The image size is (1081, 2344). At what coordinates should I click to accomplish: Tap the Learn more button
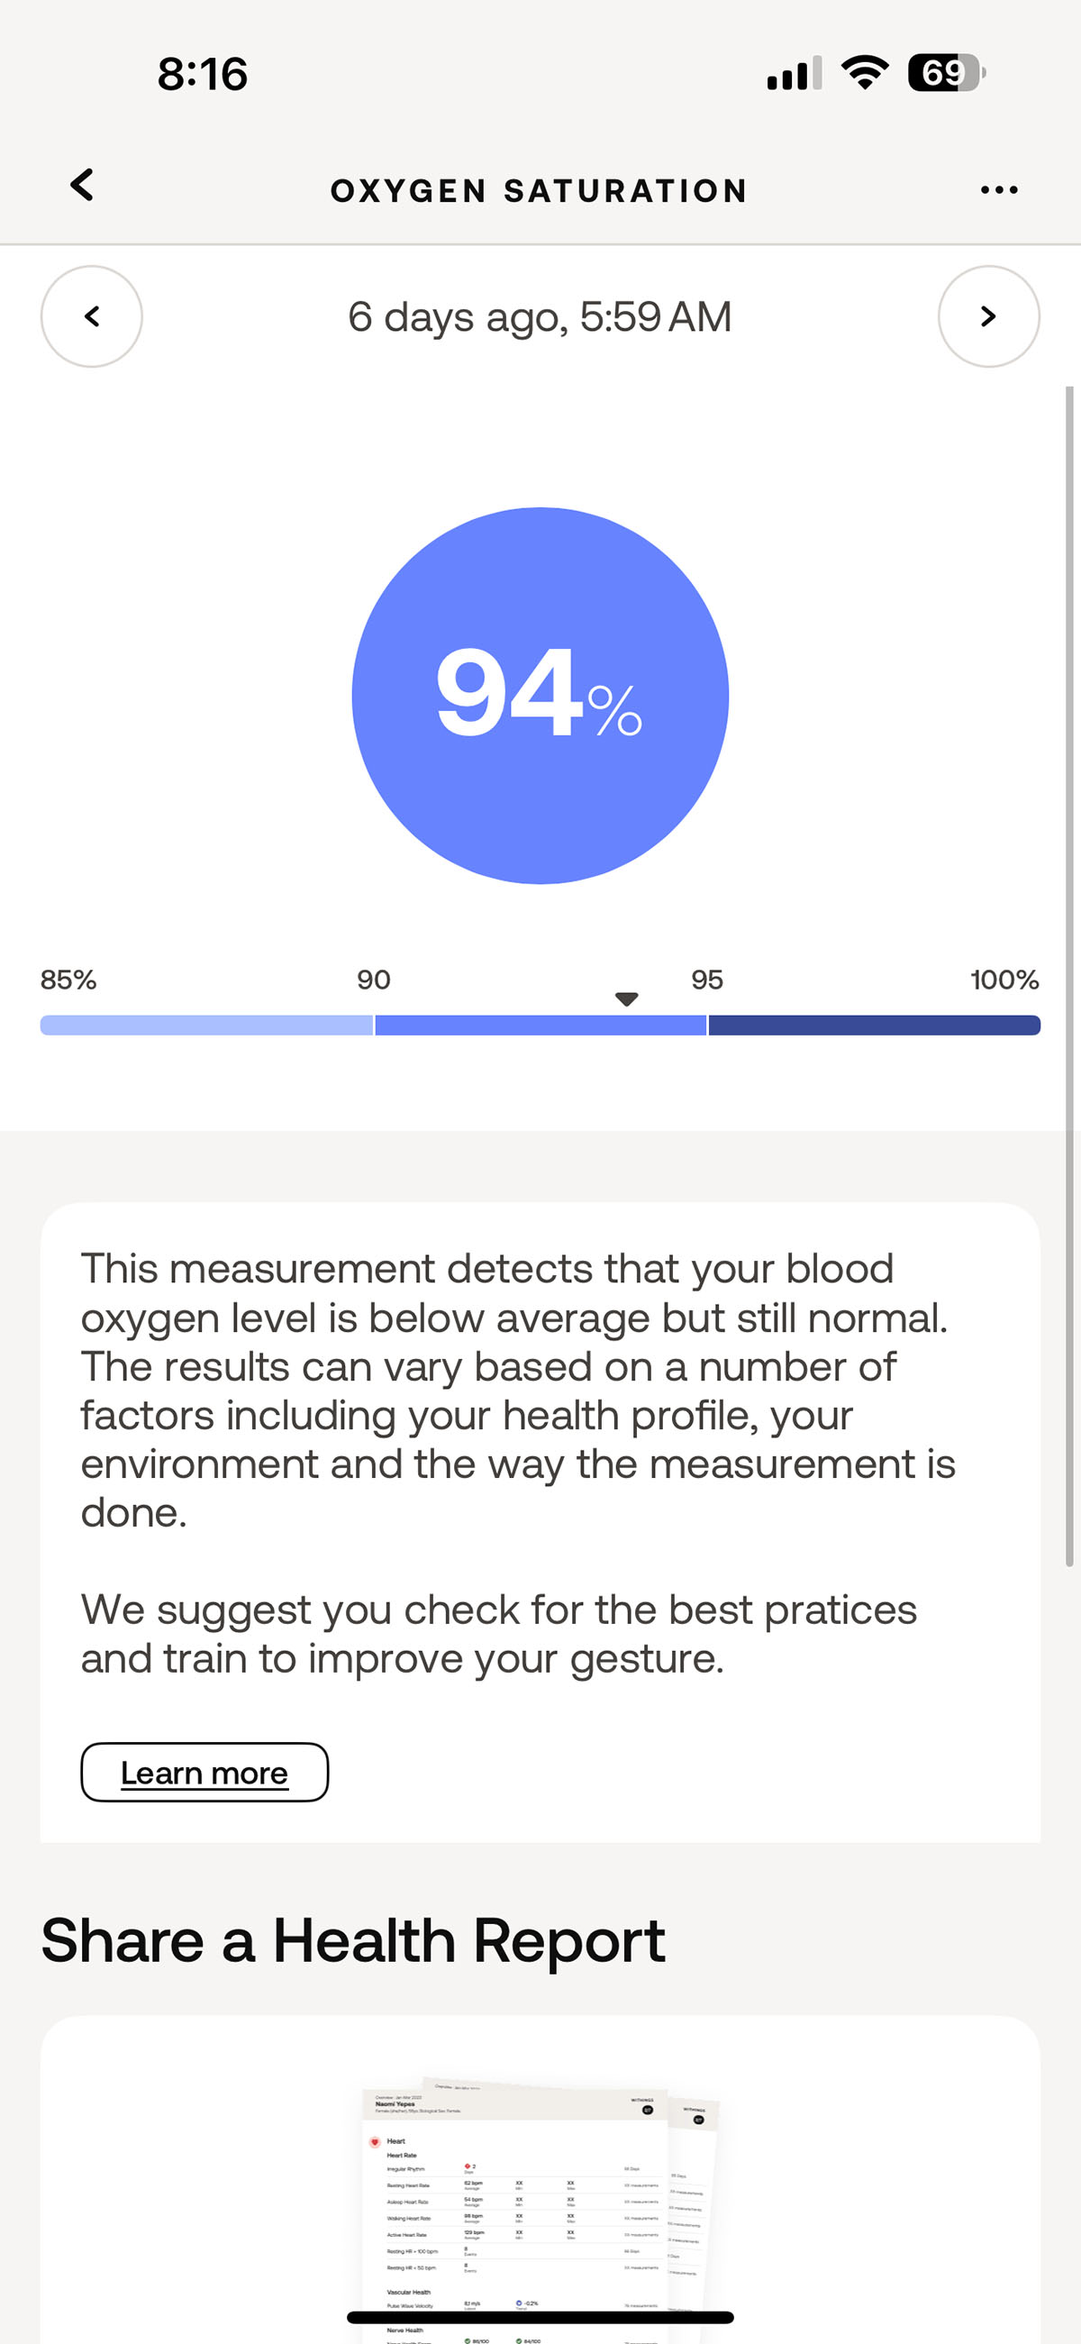pos(204,1772)
